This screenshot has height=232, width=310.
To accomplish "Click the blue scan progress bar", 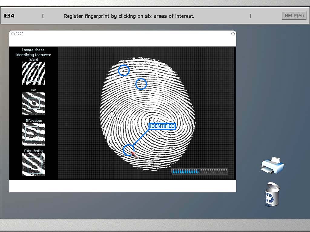I will point(200,172).
